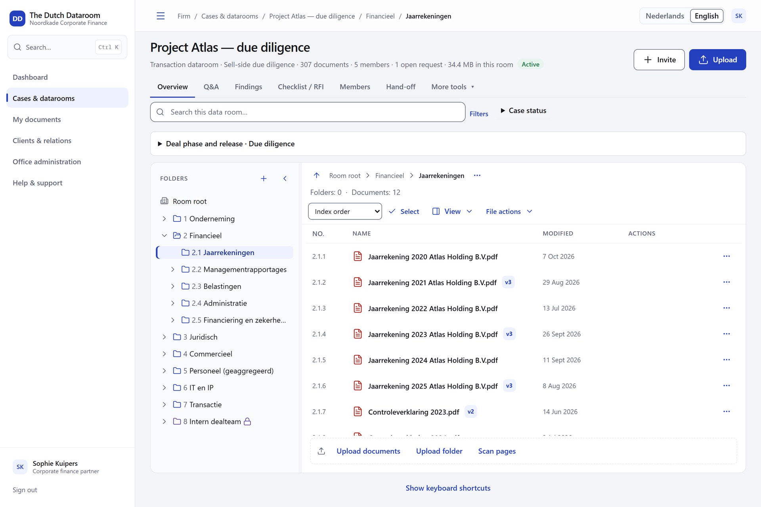The width and height of the screenshot is (761, 507).
Task: Expand the Case status disclosure
Action: pos(523,111)
